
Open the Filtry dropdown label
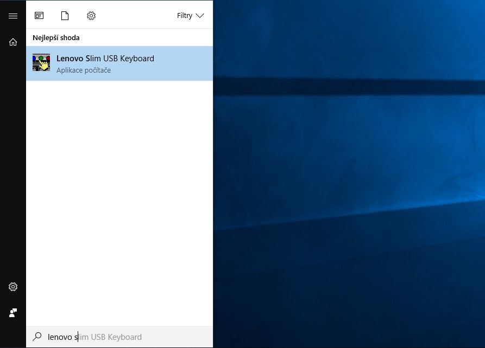pos(185,16)
